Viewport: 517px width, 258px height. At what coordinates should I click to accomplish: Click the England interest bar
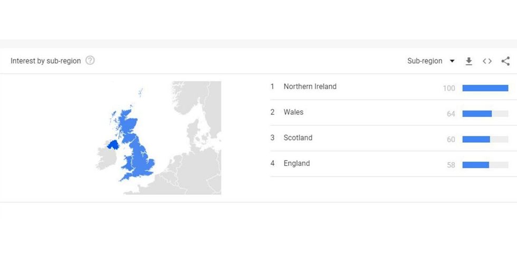pyautogui.click(x=475, y=165)
